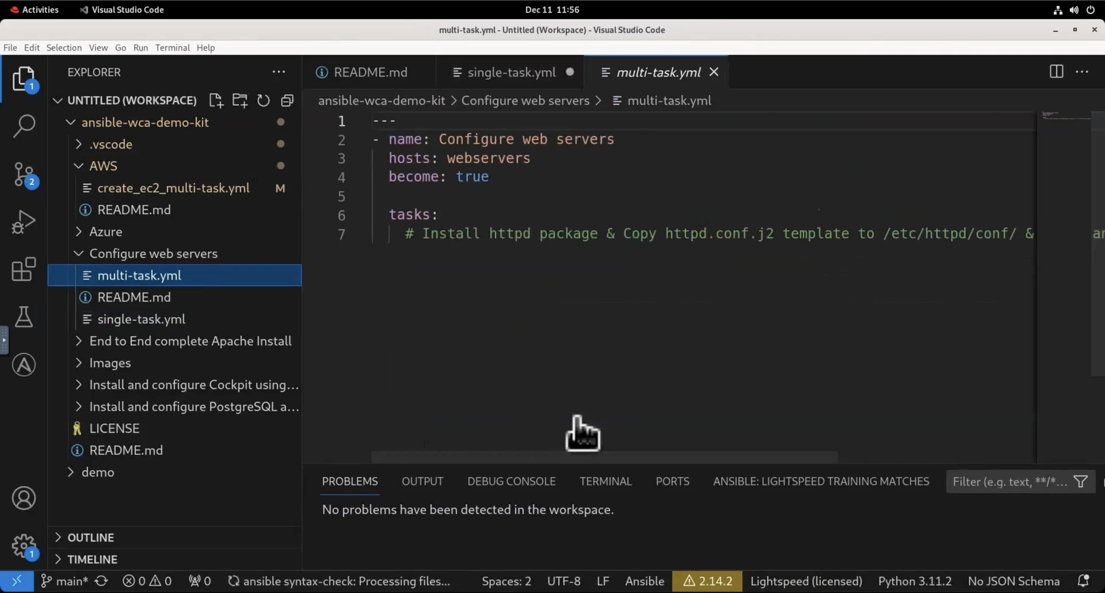1105x593 pixels.
Task: Click the New Folder icon in Explorer
Action: (240, 101)
